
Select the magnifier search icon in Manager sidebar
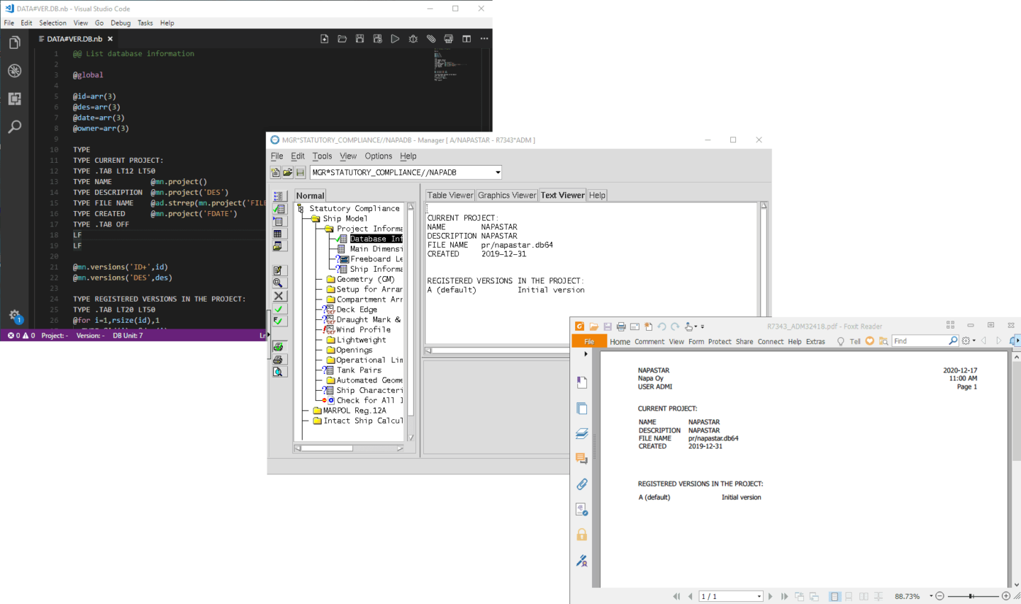[279, 283]
